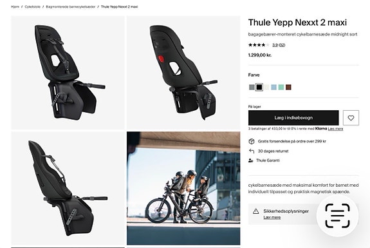Add product to wishlist with heart icon

click(x=351, y=118)
